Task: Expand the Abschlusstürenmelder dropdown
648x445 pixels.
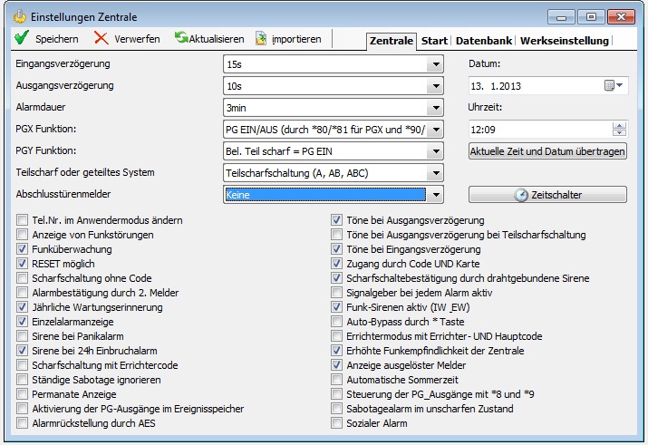Action: point(436,195)
